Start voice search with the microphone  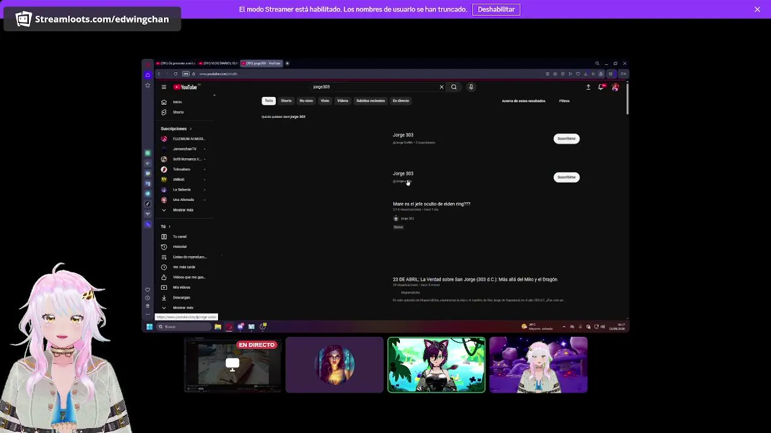click(471, 87)
